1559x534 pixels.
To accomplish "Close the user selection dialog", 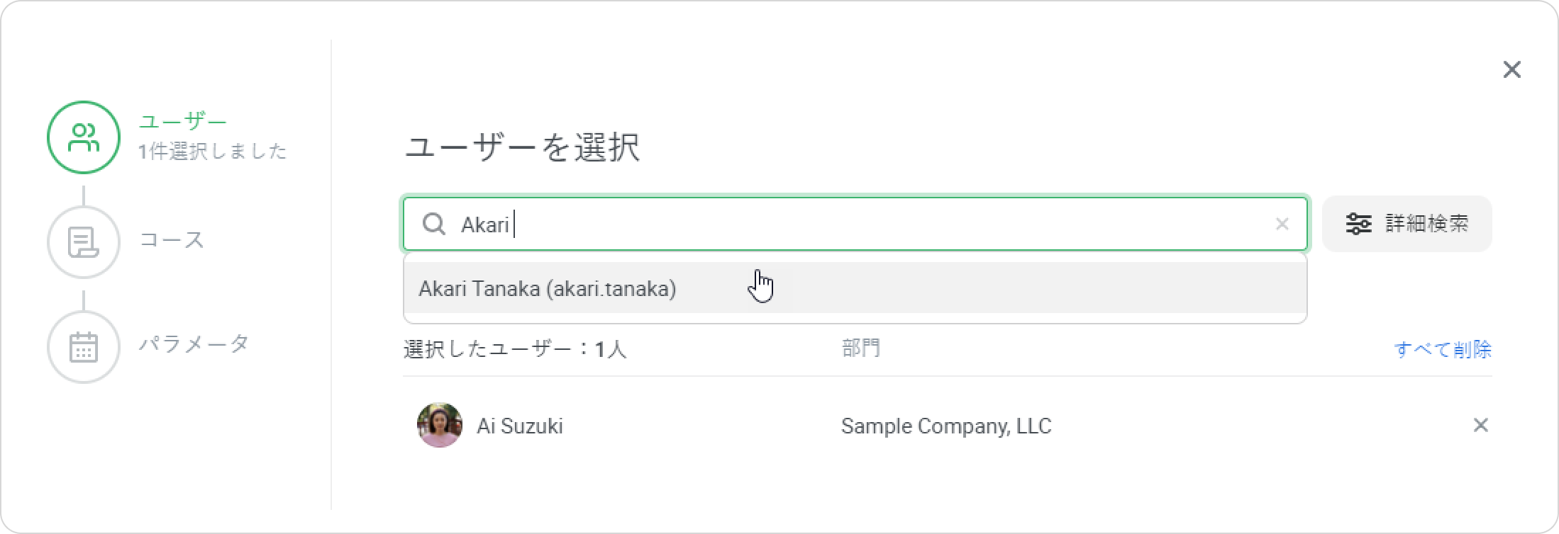I will 1511,69.
